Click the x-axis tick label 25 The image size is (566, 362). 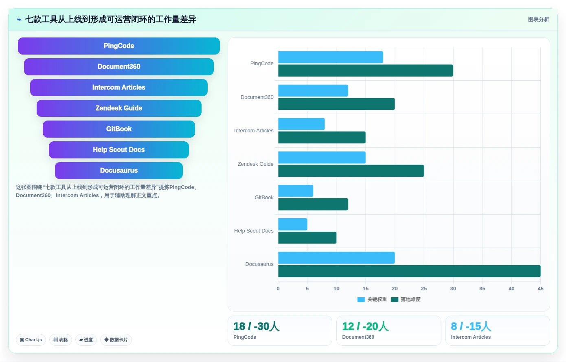[424, 289]
